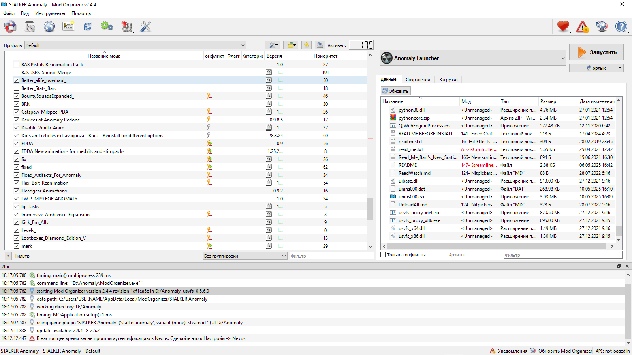Enable the BAS Pistols Reanimation Pack mod
Screen dimensions: 632x355
click(x=16, y=64)
